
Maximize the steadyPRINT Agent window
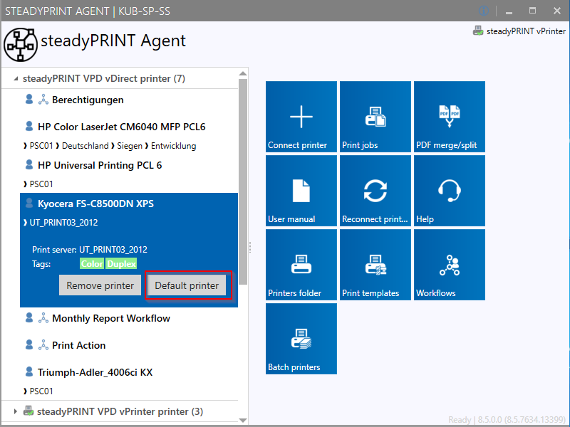pyautogui.click(x=532, y=11)
